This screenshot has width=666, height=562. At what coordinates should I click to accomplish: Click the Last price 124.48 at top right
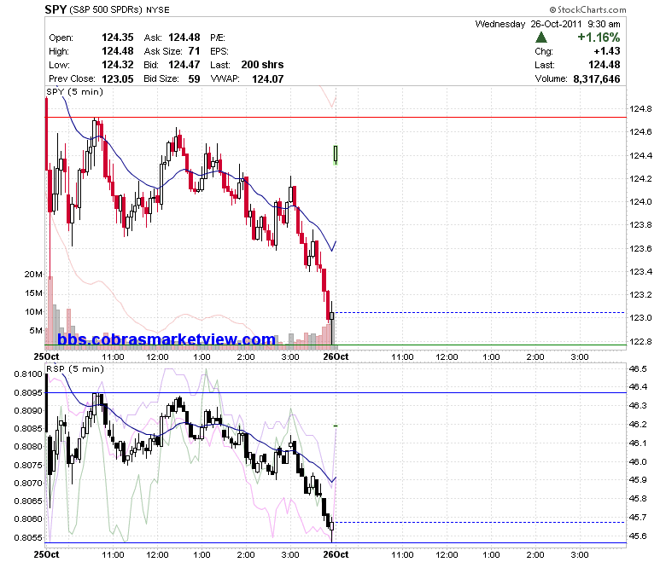click(604, 65)
